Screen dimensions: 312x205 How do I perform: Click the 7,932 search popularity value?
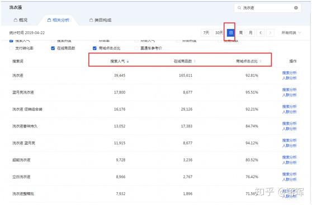[121, 194]
